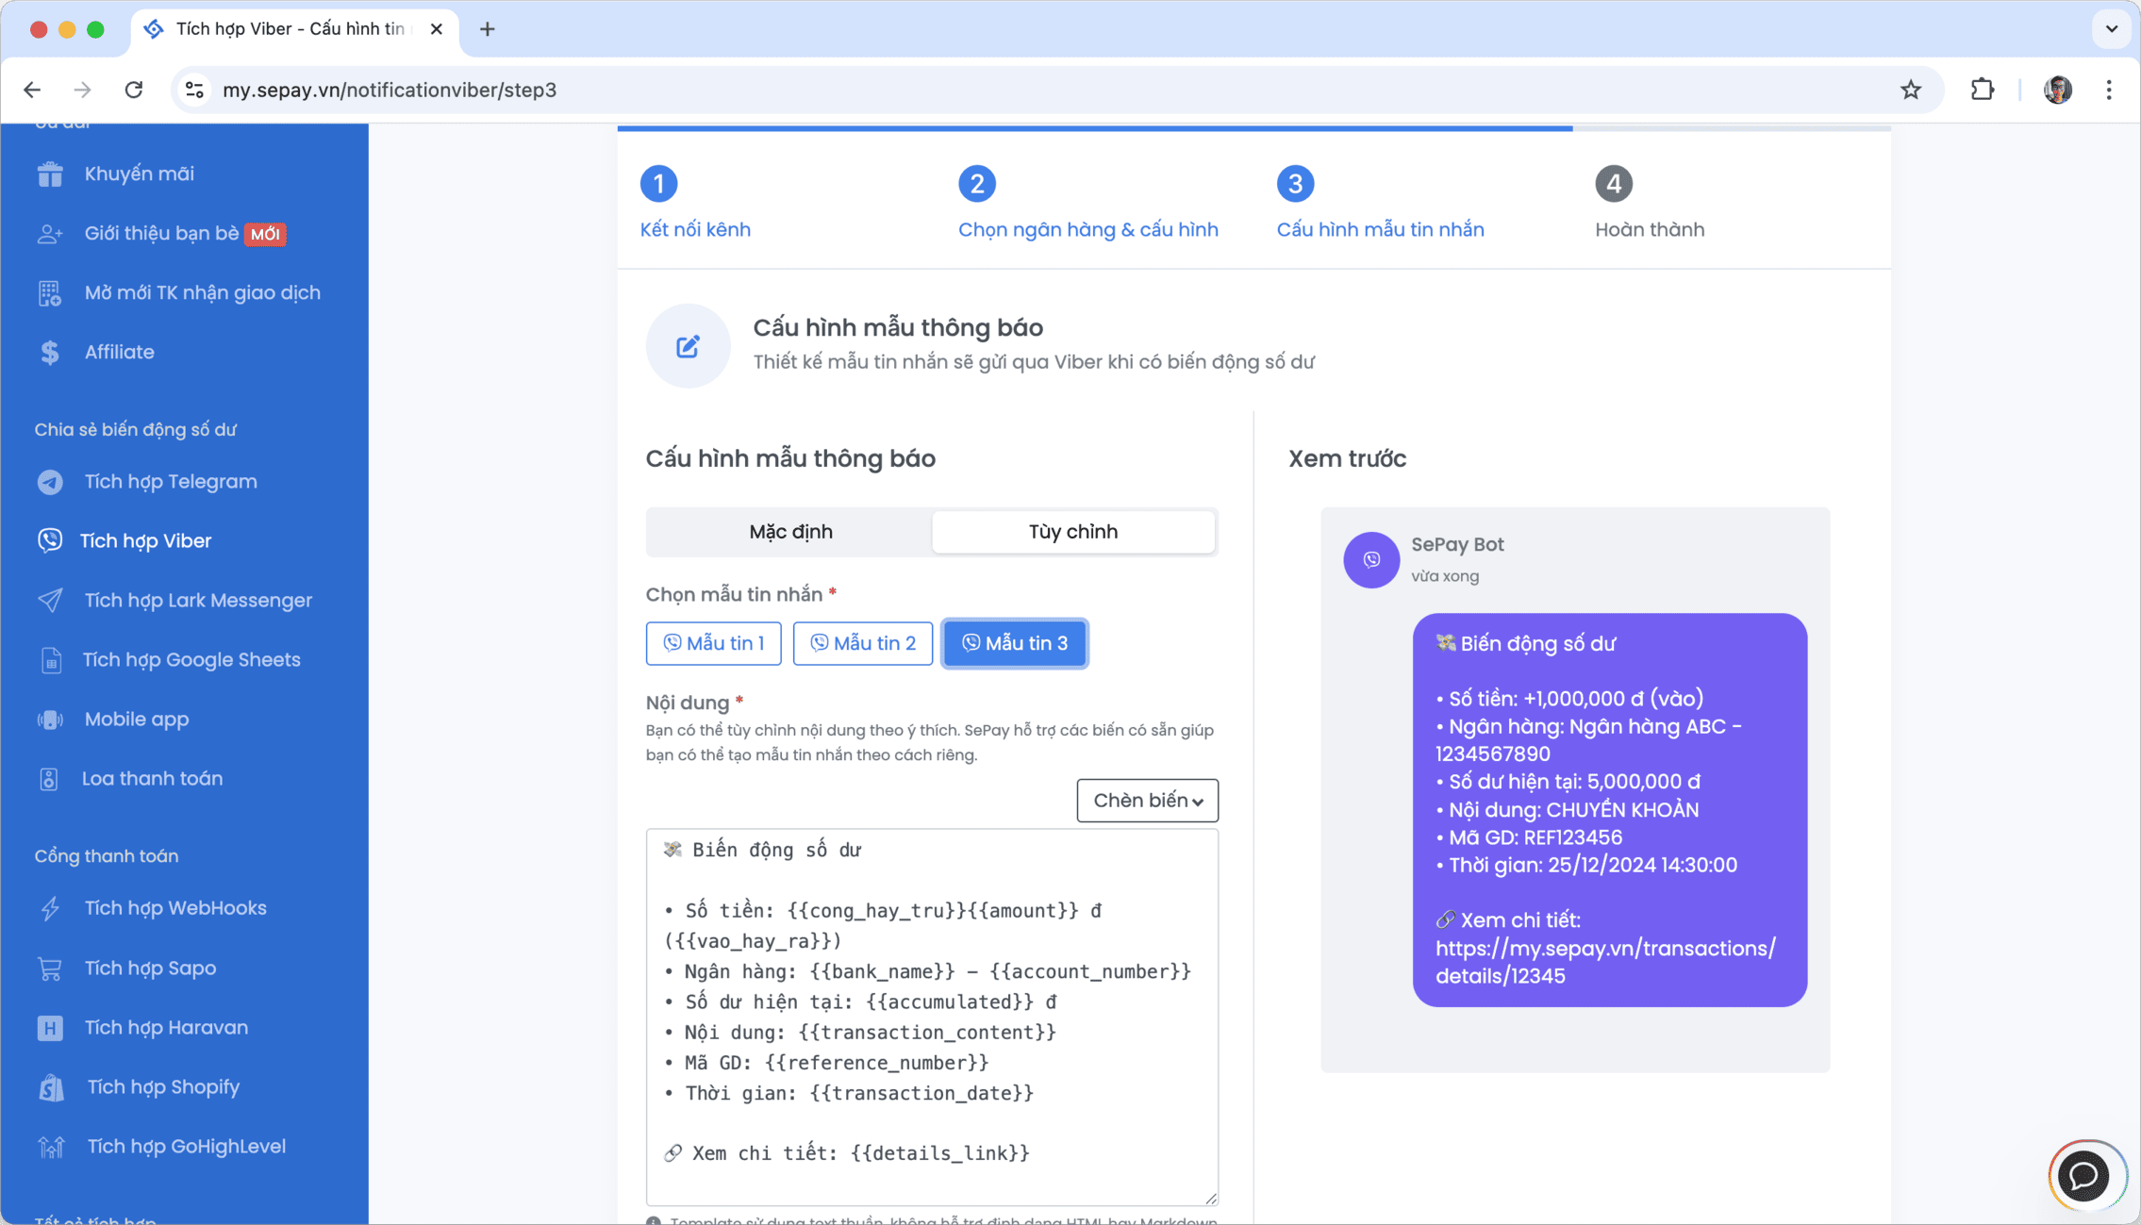This screenshot has width=2141, height=1225.
Task: Click the Haravan H icon
Action: pyautogui.click(x=50, y=1028)
